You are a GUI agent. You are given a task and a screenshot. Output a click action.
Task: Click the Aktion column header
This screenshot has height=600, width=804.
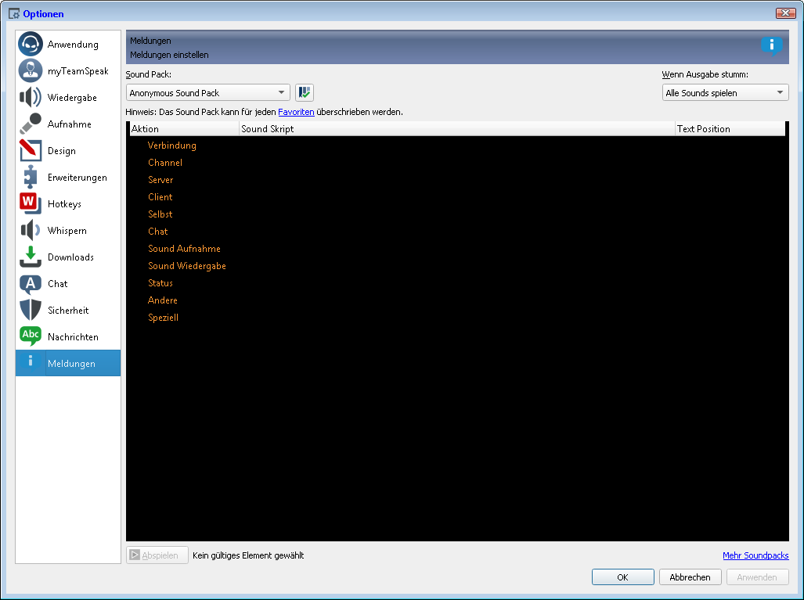click(x=184, y=128)
